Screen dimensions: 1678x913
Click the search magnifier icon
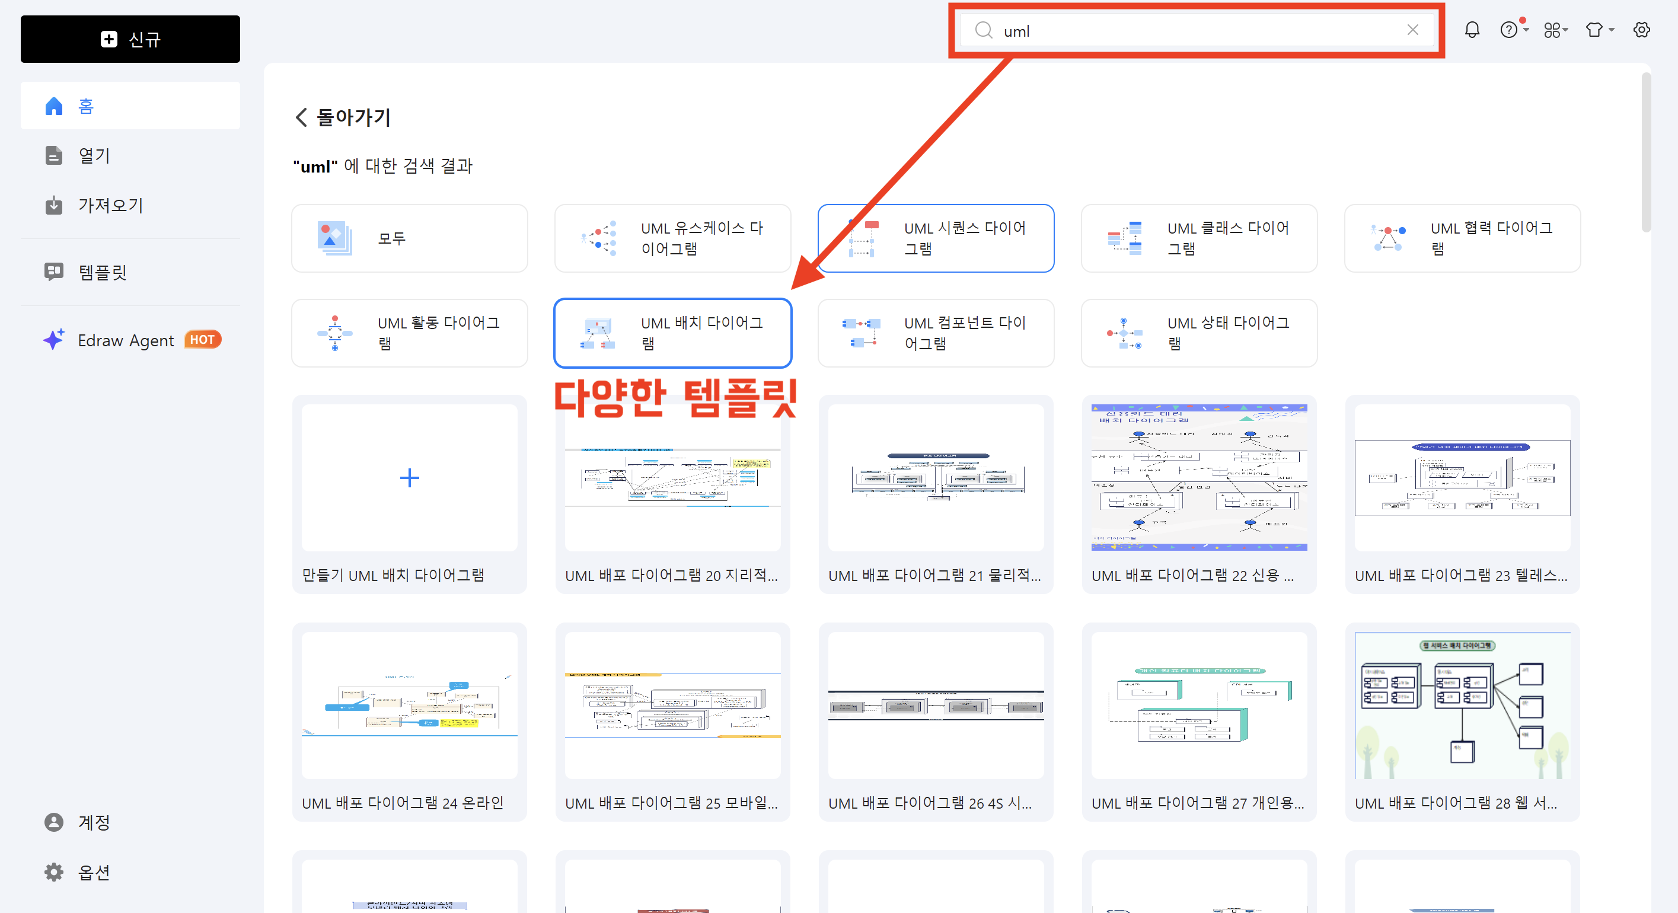[x=983, y=30]
